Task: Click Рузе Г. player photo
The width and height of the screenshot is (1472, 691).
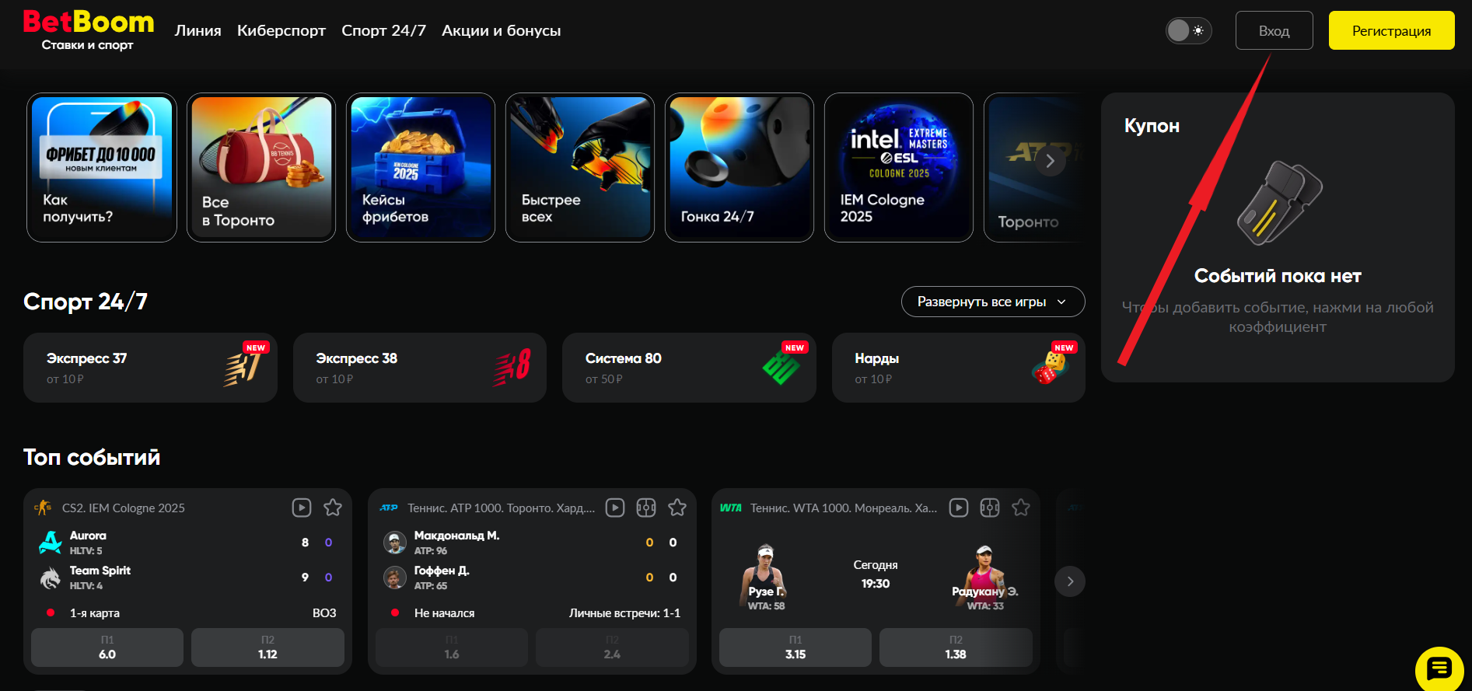Action: tap(764, 575)
